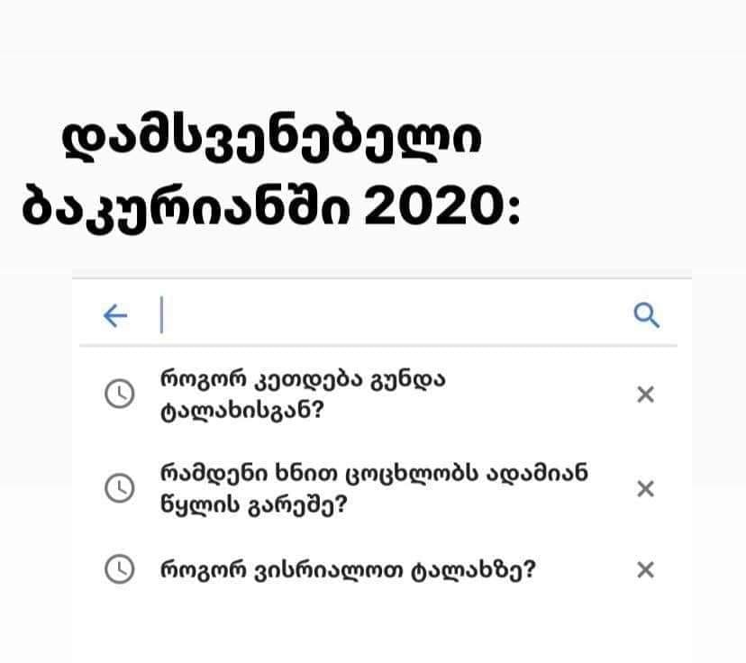Click clock icon beside "როგორ კეთდება გუნდა"
The width and height of the screenshot is (746, 663).
point(120,394)
